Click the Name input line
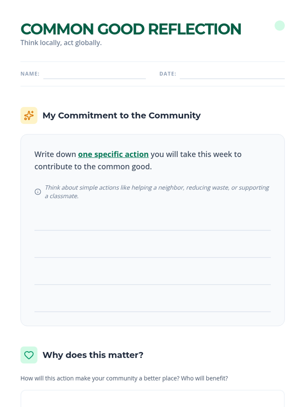This screenshot has height=407, width=305. tap(94, 75)
